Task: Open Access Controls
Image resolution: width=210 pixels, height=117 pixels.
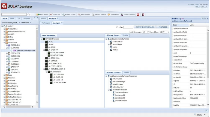Action: coord(128,15)
